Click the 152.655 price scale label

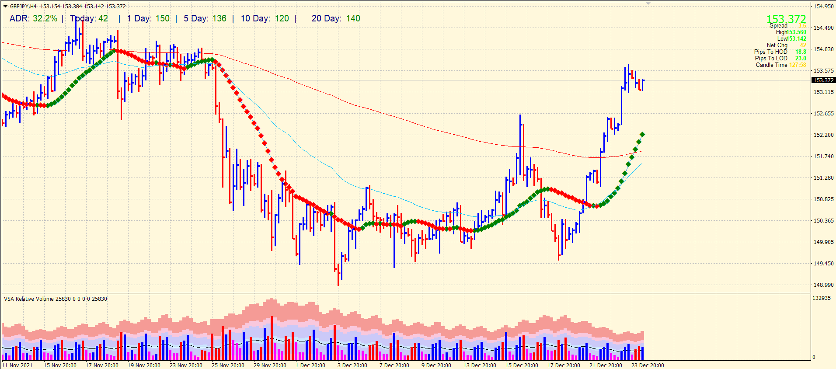[823, 114]
